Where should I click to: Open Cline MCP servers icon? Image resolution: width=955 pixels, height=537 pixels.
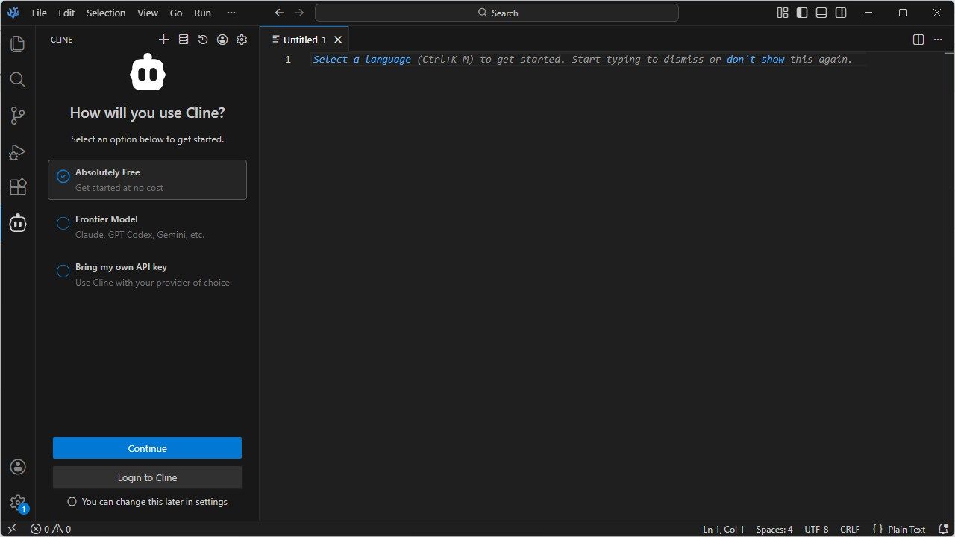[184, 40]
